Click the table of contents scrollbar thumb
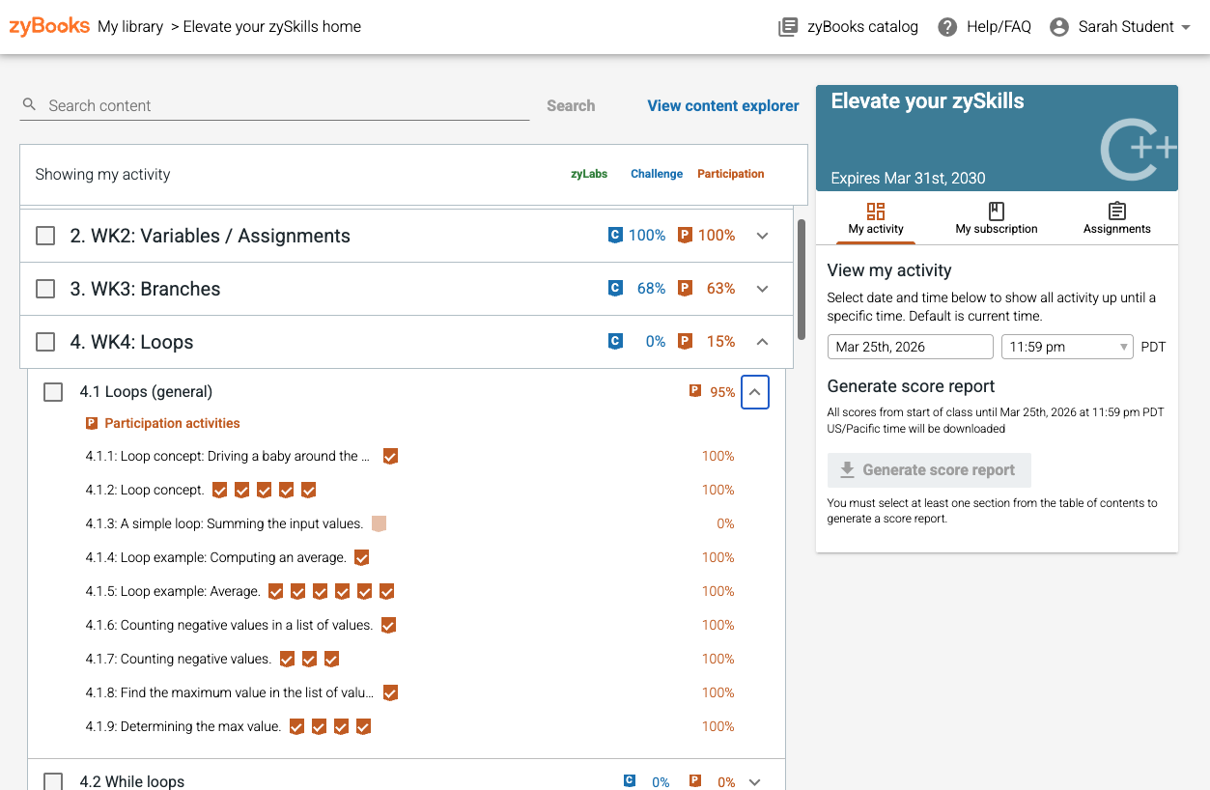This screenshot has height=790, width=1210. pyautogui.click(x=802, y=280)
